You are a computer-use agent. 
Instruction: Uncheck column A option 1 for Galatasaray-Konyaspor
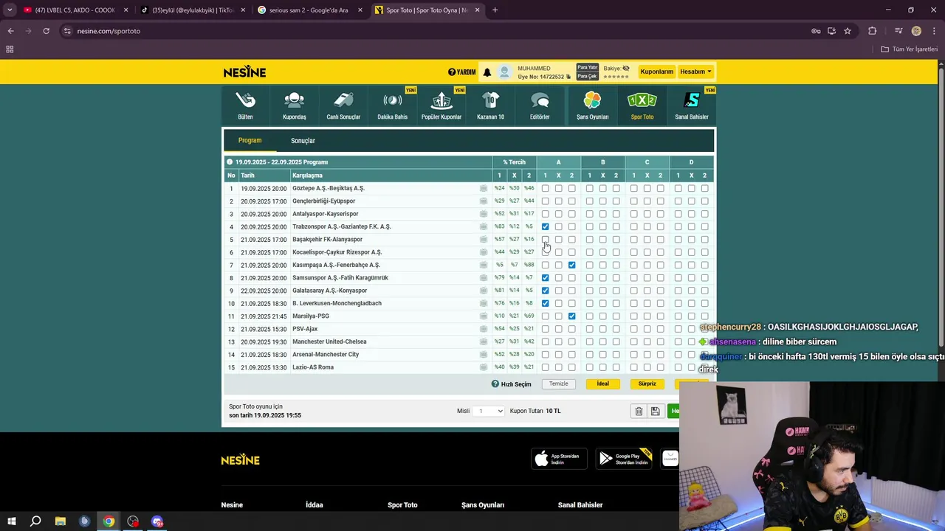coord(546,291)
